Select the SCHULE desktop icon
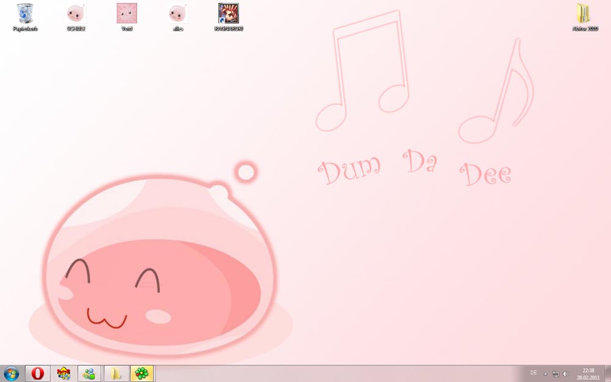Screen dimensions: 611x382 tap(76, 14)
